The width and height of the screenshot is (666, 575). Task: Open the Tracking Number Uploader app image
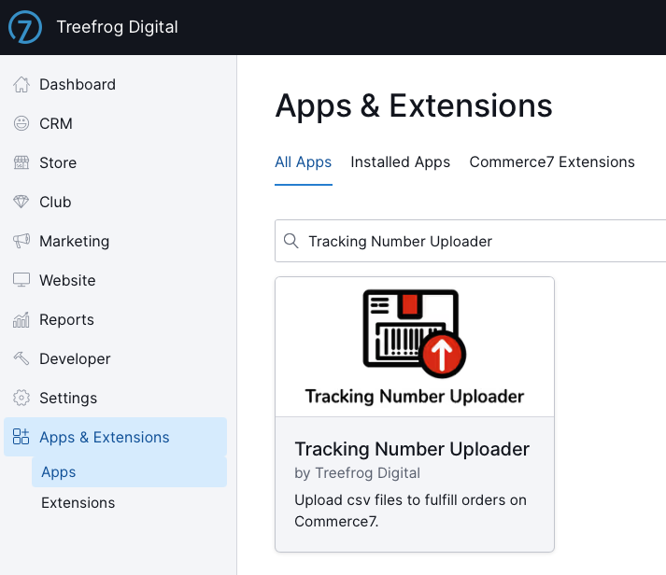pos(415,347)
